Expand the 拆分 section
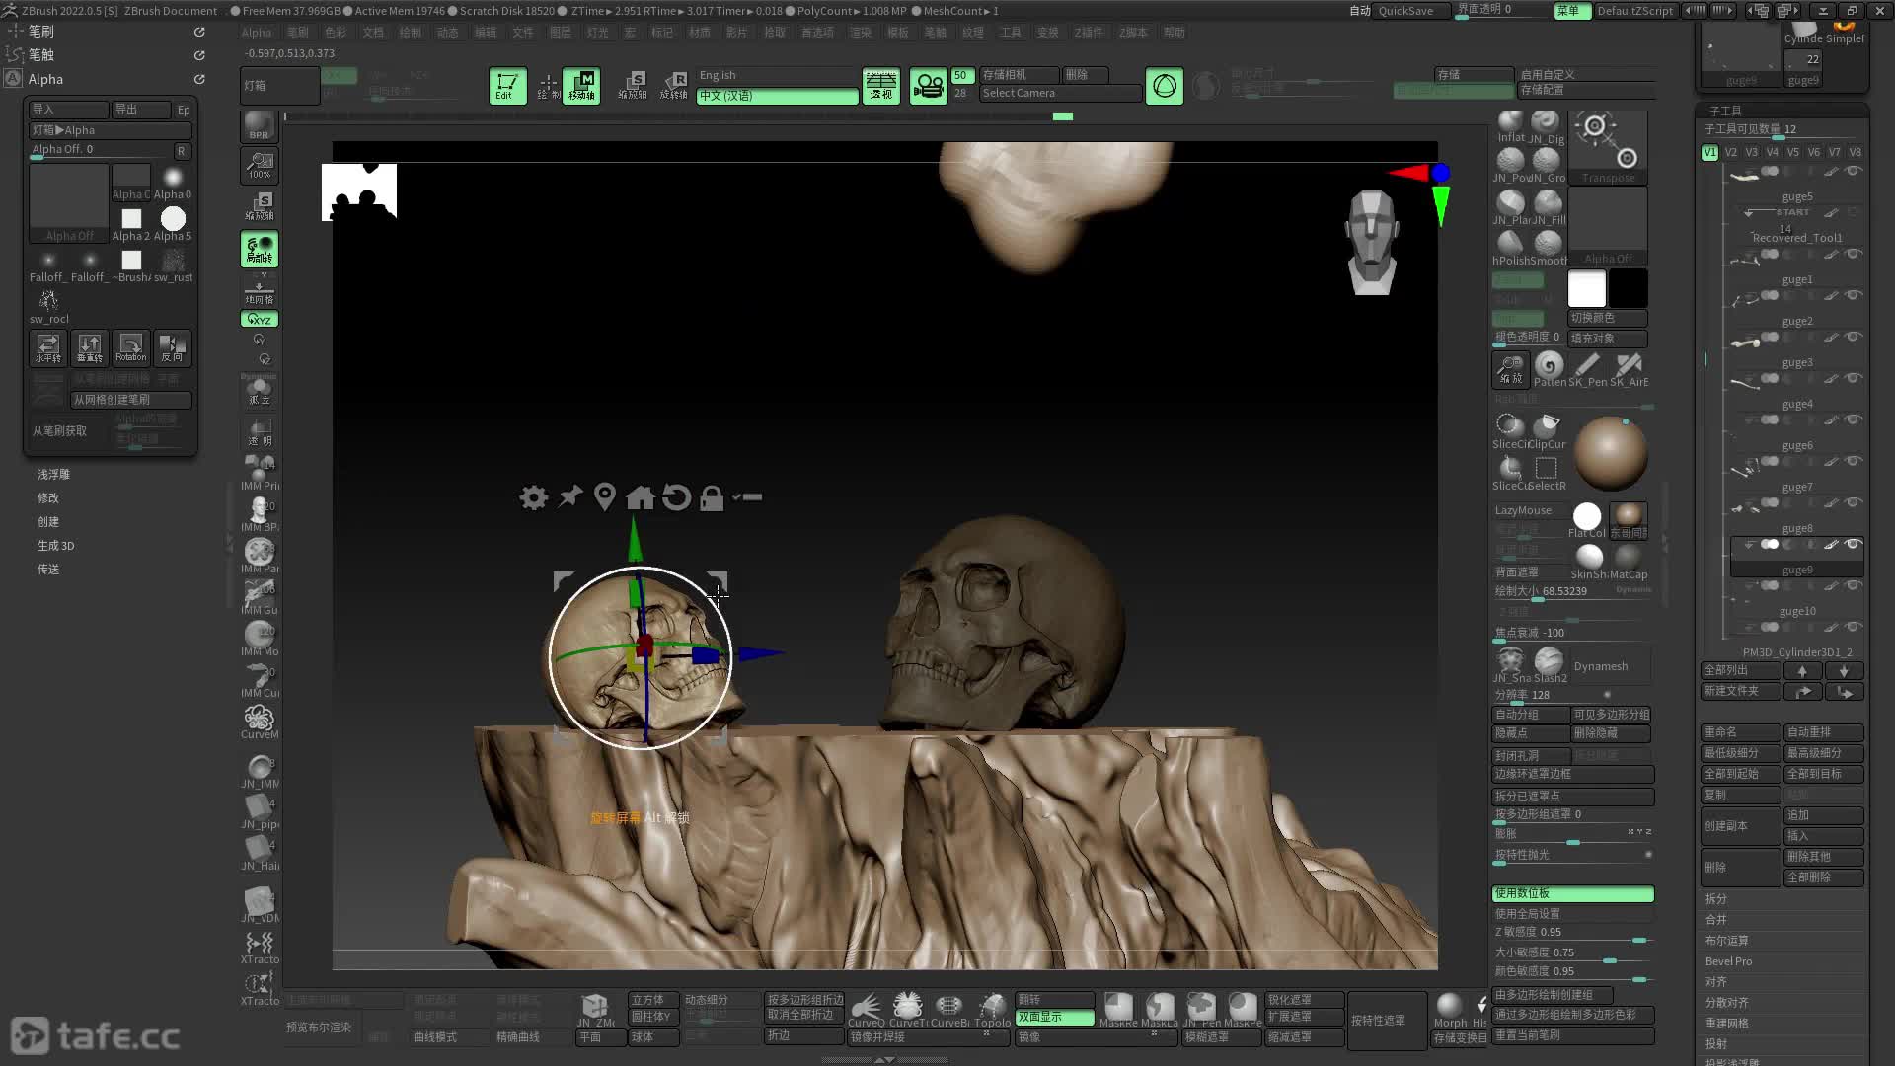This screenshot has height=1066, width=1895. (x=1716, y=899)
